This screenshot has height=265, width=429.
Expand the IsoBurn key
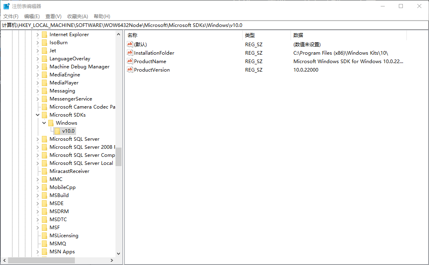[38, 43]
